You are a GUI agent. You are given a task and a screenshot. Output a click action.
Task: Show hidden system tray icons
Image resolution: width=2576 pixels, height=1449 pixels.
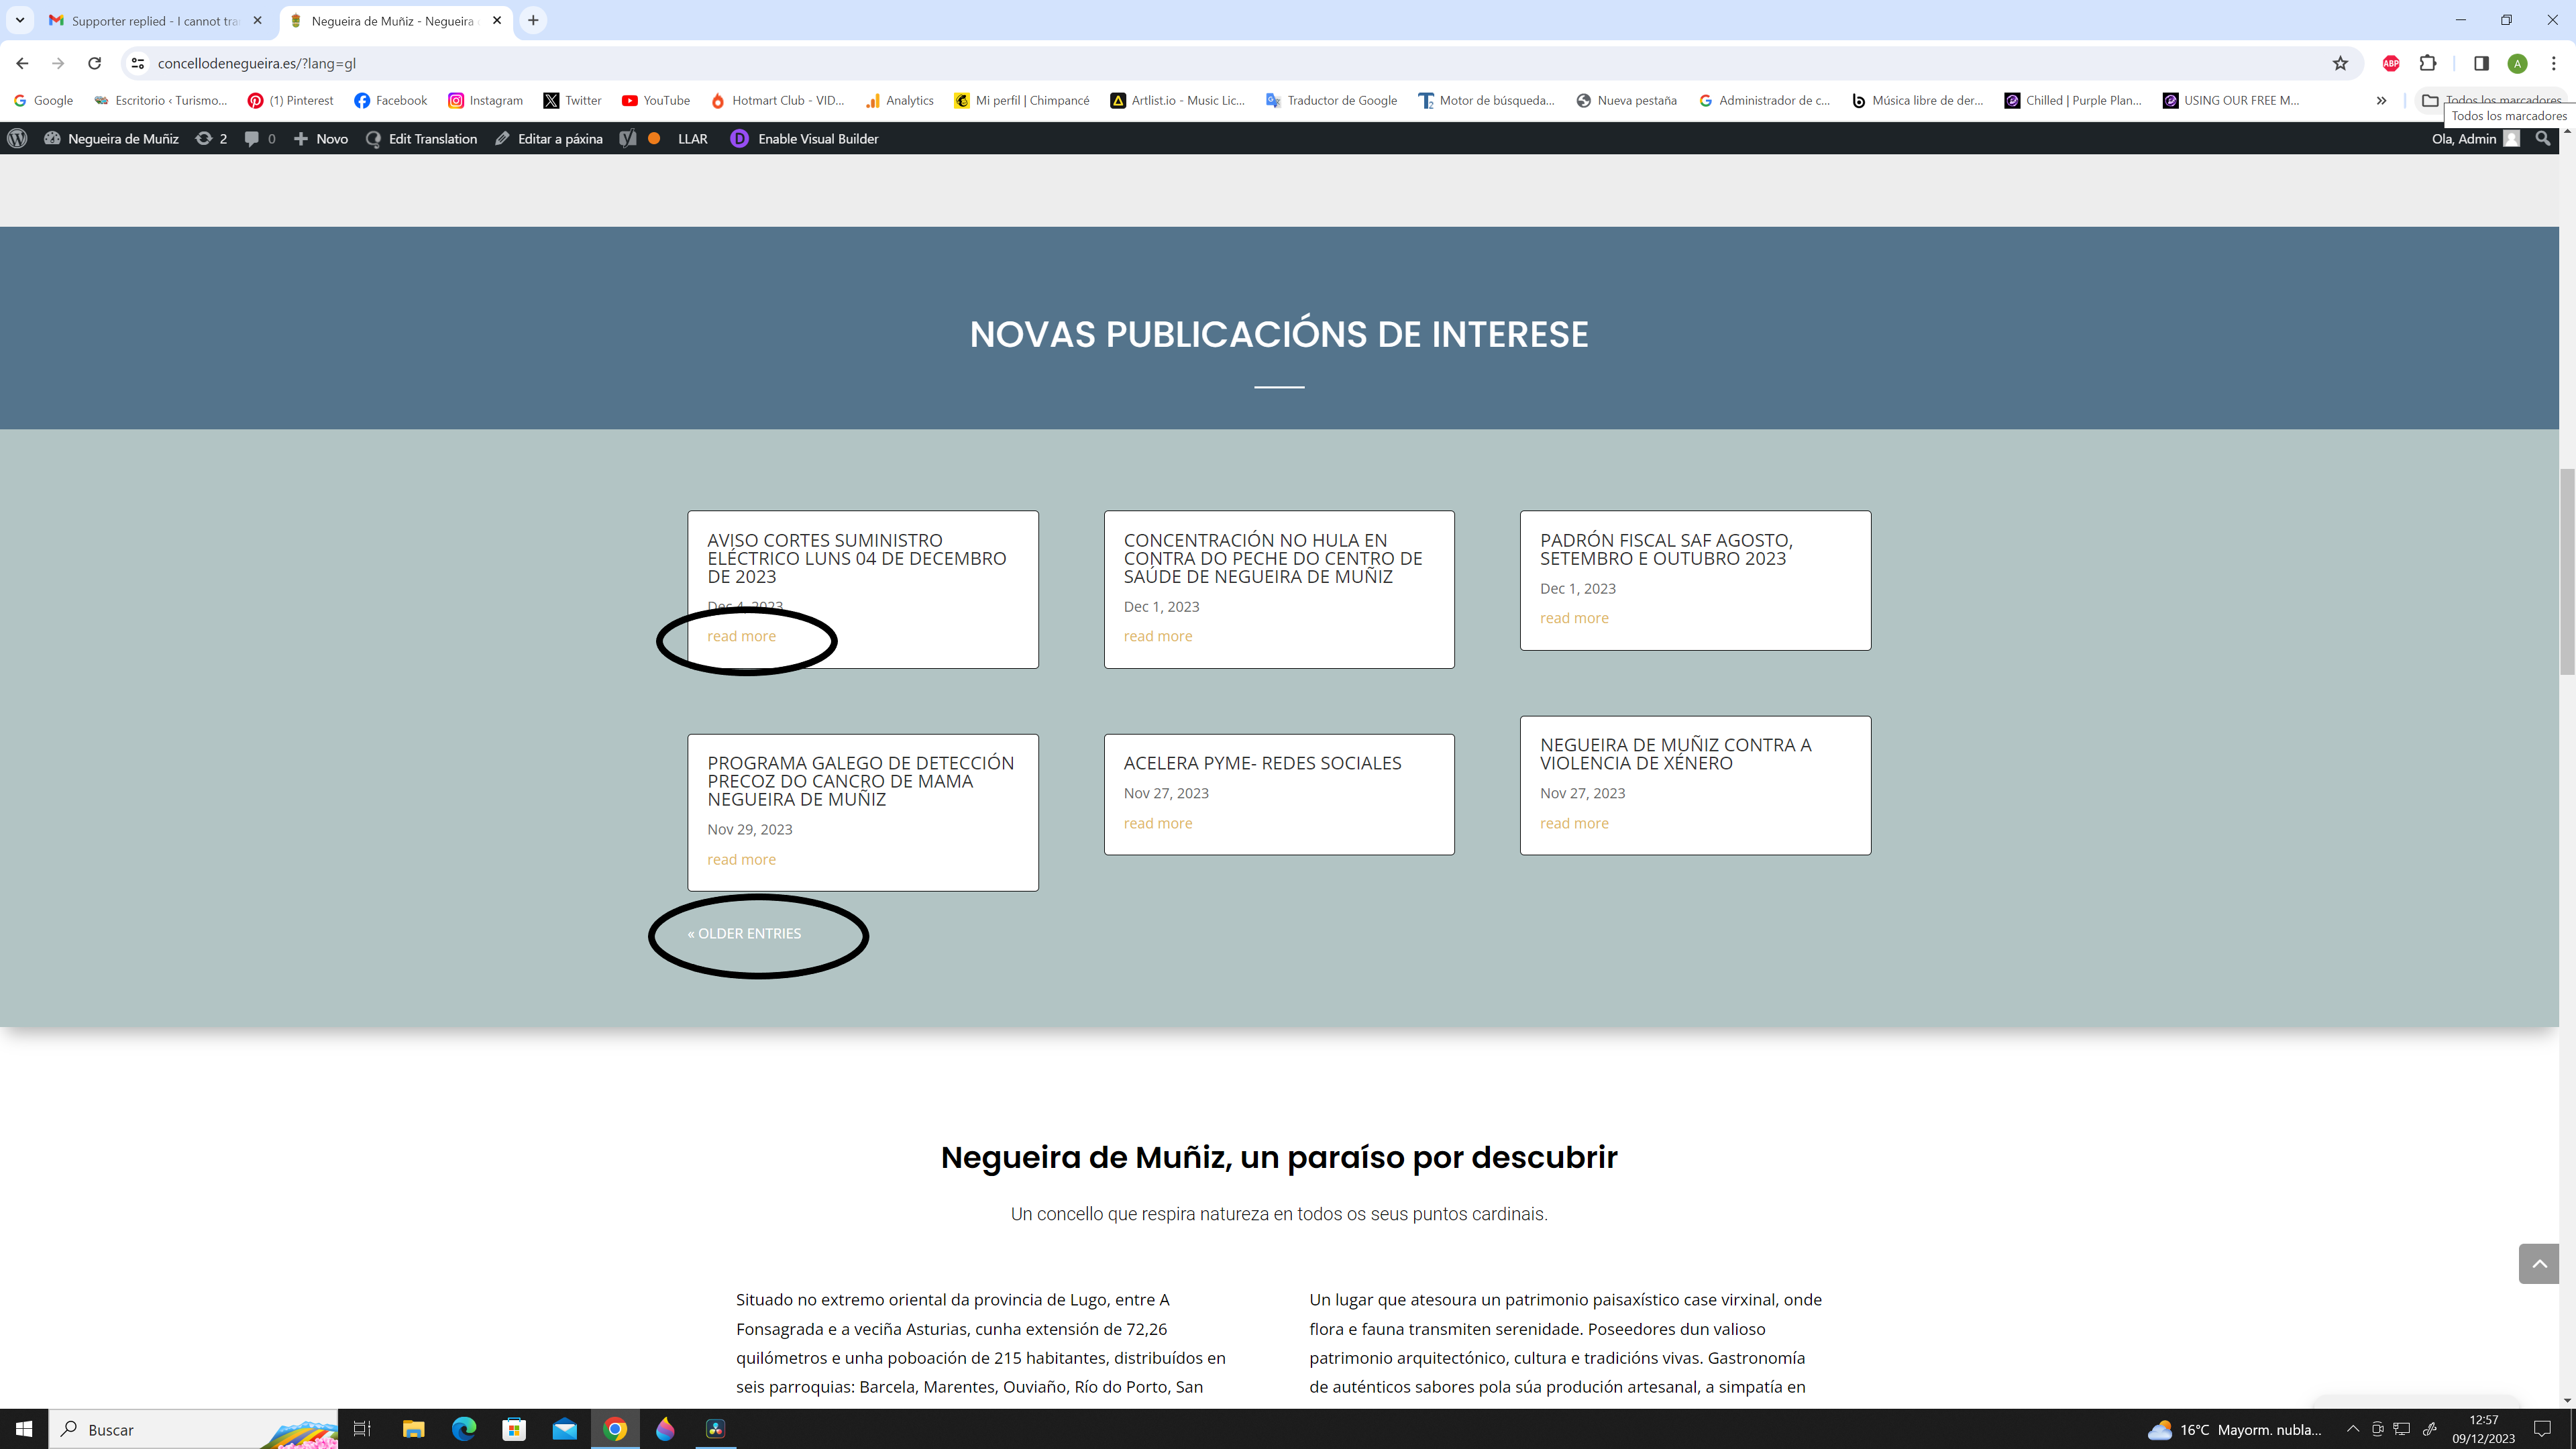(x=2352, y=1429)
